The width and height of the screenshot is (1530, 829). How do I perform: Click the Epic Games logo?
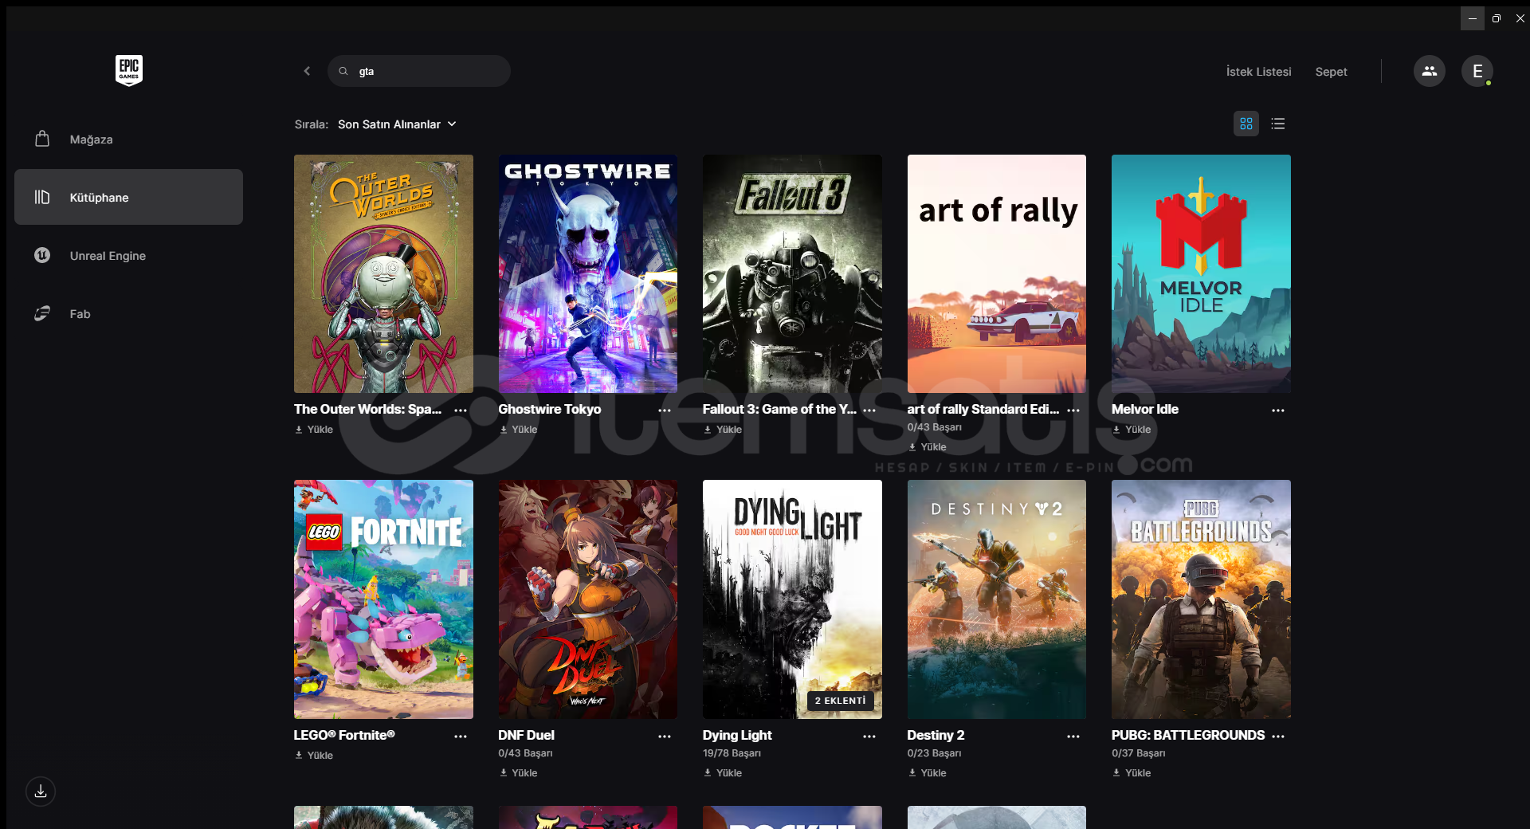coord(128,71)
